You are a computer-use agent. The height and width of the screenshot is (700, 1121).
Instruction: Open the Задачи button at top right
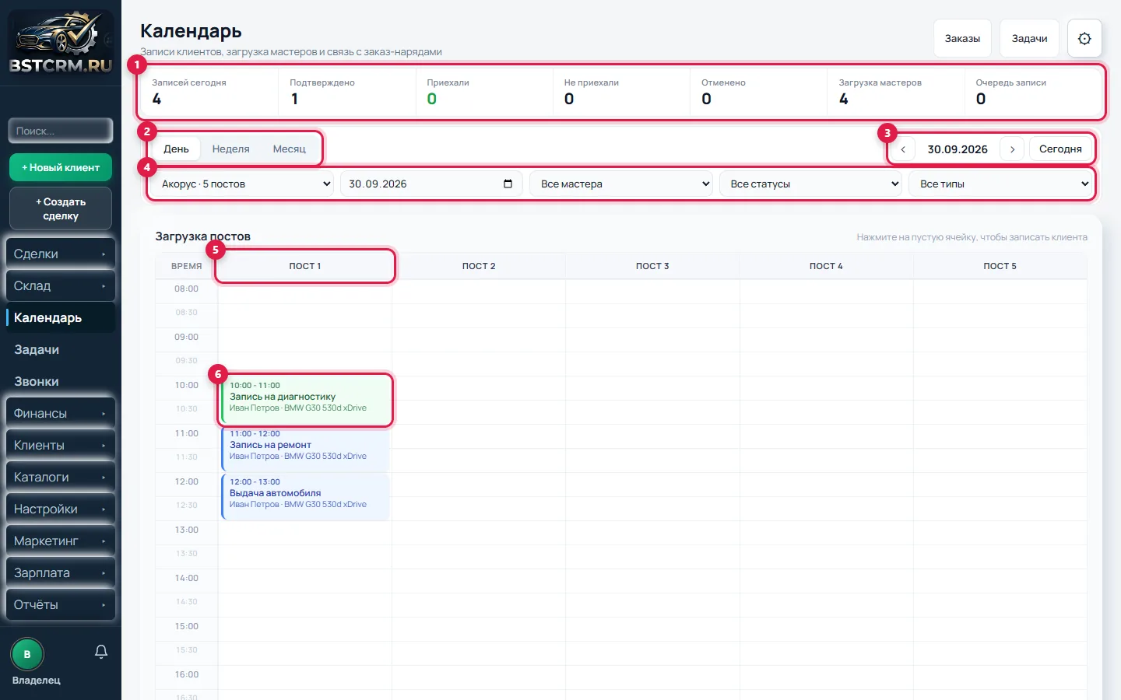pos(1029,38)
